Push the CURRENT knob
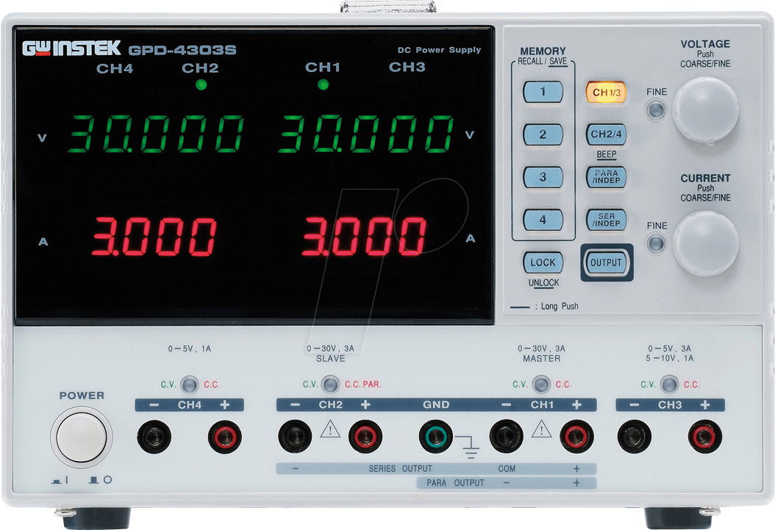The height and width of the screenshot is (530, 775). tap(705, 244)
